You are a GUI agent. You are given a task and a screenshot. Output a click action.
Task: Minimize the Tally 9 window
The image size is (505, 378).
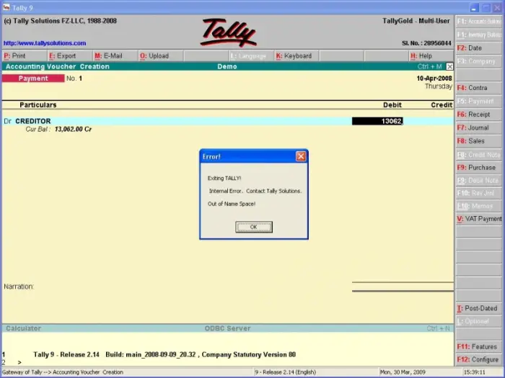tap(474, 8)
